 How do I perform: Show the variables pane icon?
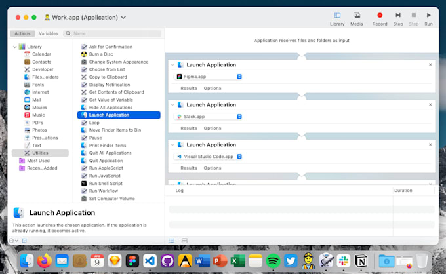184,241
